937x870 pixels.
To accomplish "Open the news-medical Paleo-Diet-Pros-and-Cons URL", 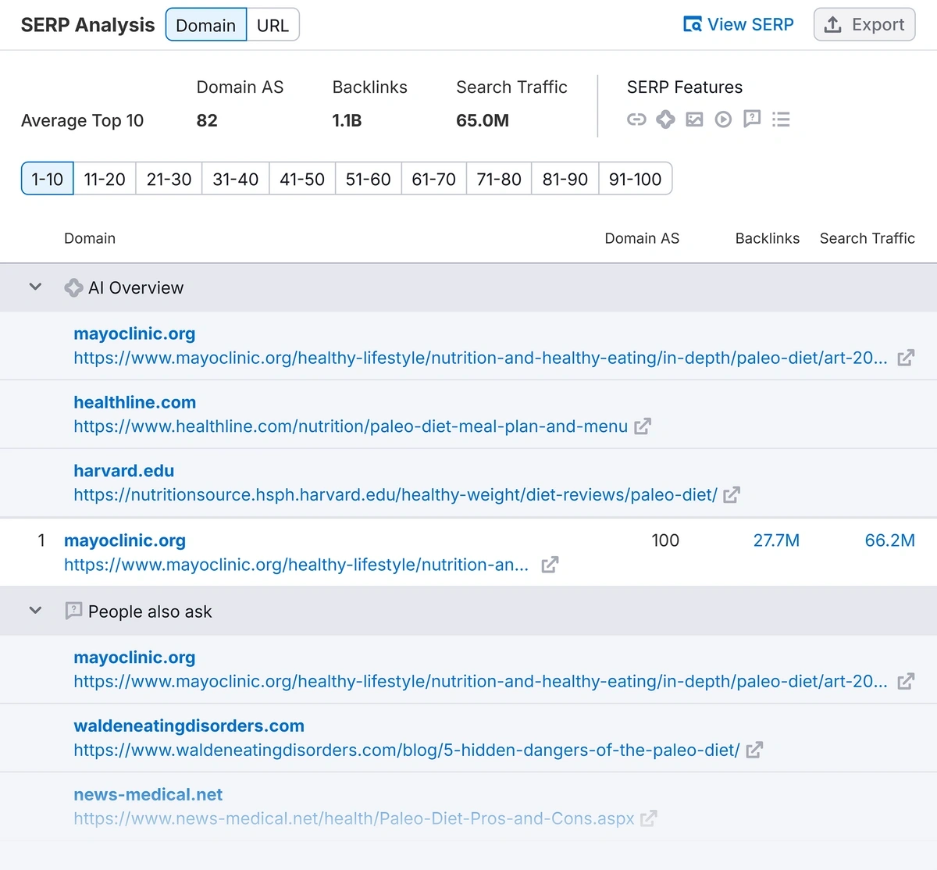I will [x=354, y=818].
